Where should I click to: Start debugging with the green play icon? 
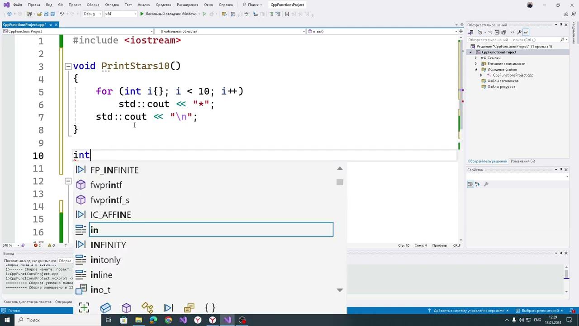(142, 14)
